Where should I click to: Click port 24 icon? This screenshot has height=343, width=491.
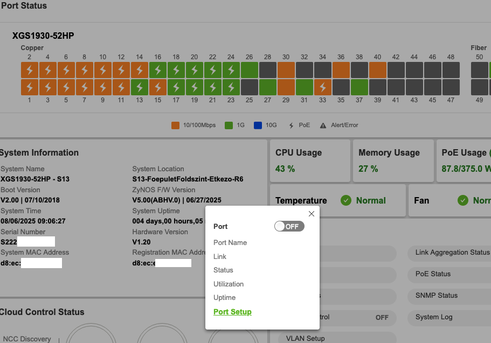(231, 70)
